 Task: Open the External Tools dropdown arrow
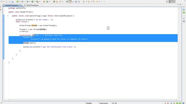click(40, 1)
